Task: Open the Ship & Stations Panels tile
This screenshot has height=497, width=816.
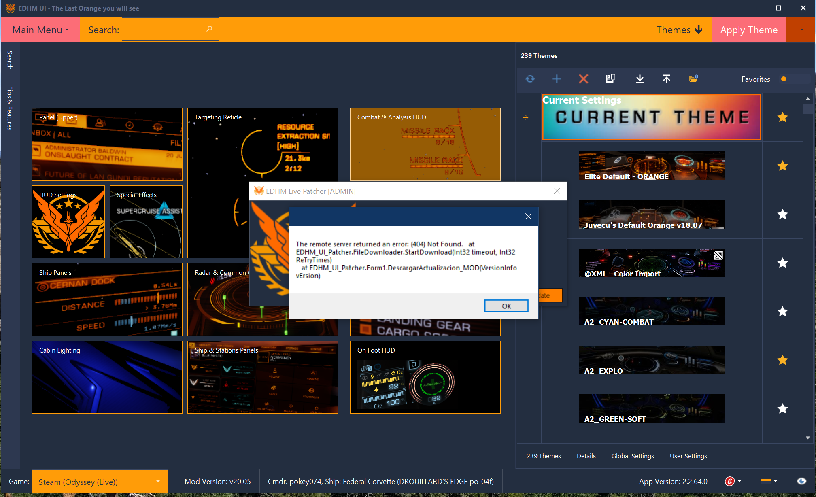Action: (263, 377)
